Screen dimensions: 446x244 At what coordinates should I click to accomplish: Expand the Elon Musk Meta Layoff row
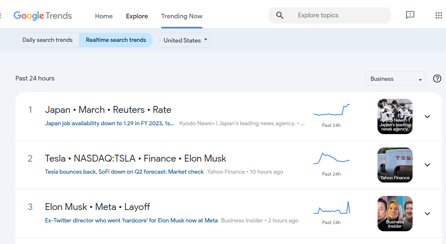pyautogui.click(x=427, y=214)
